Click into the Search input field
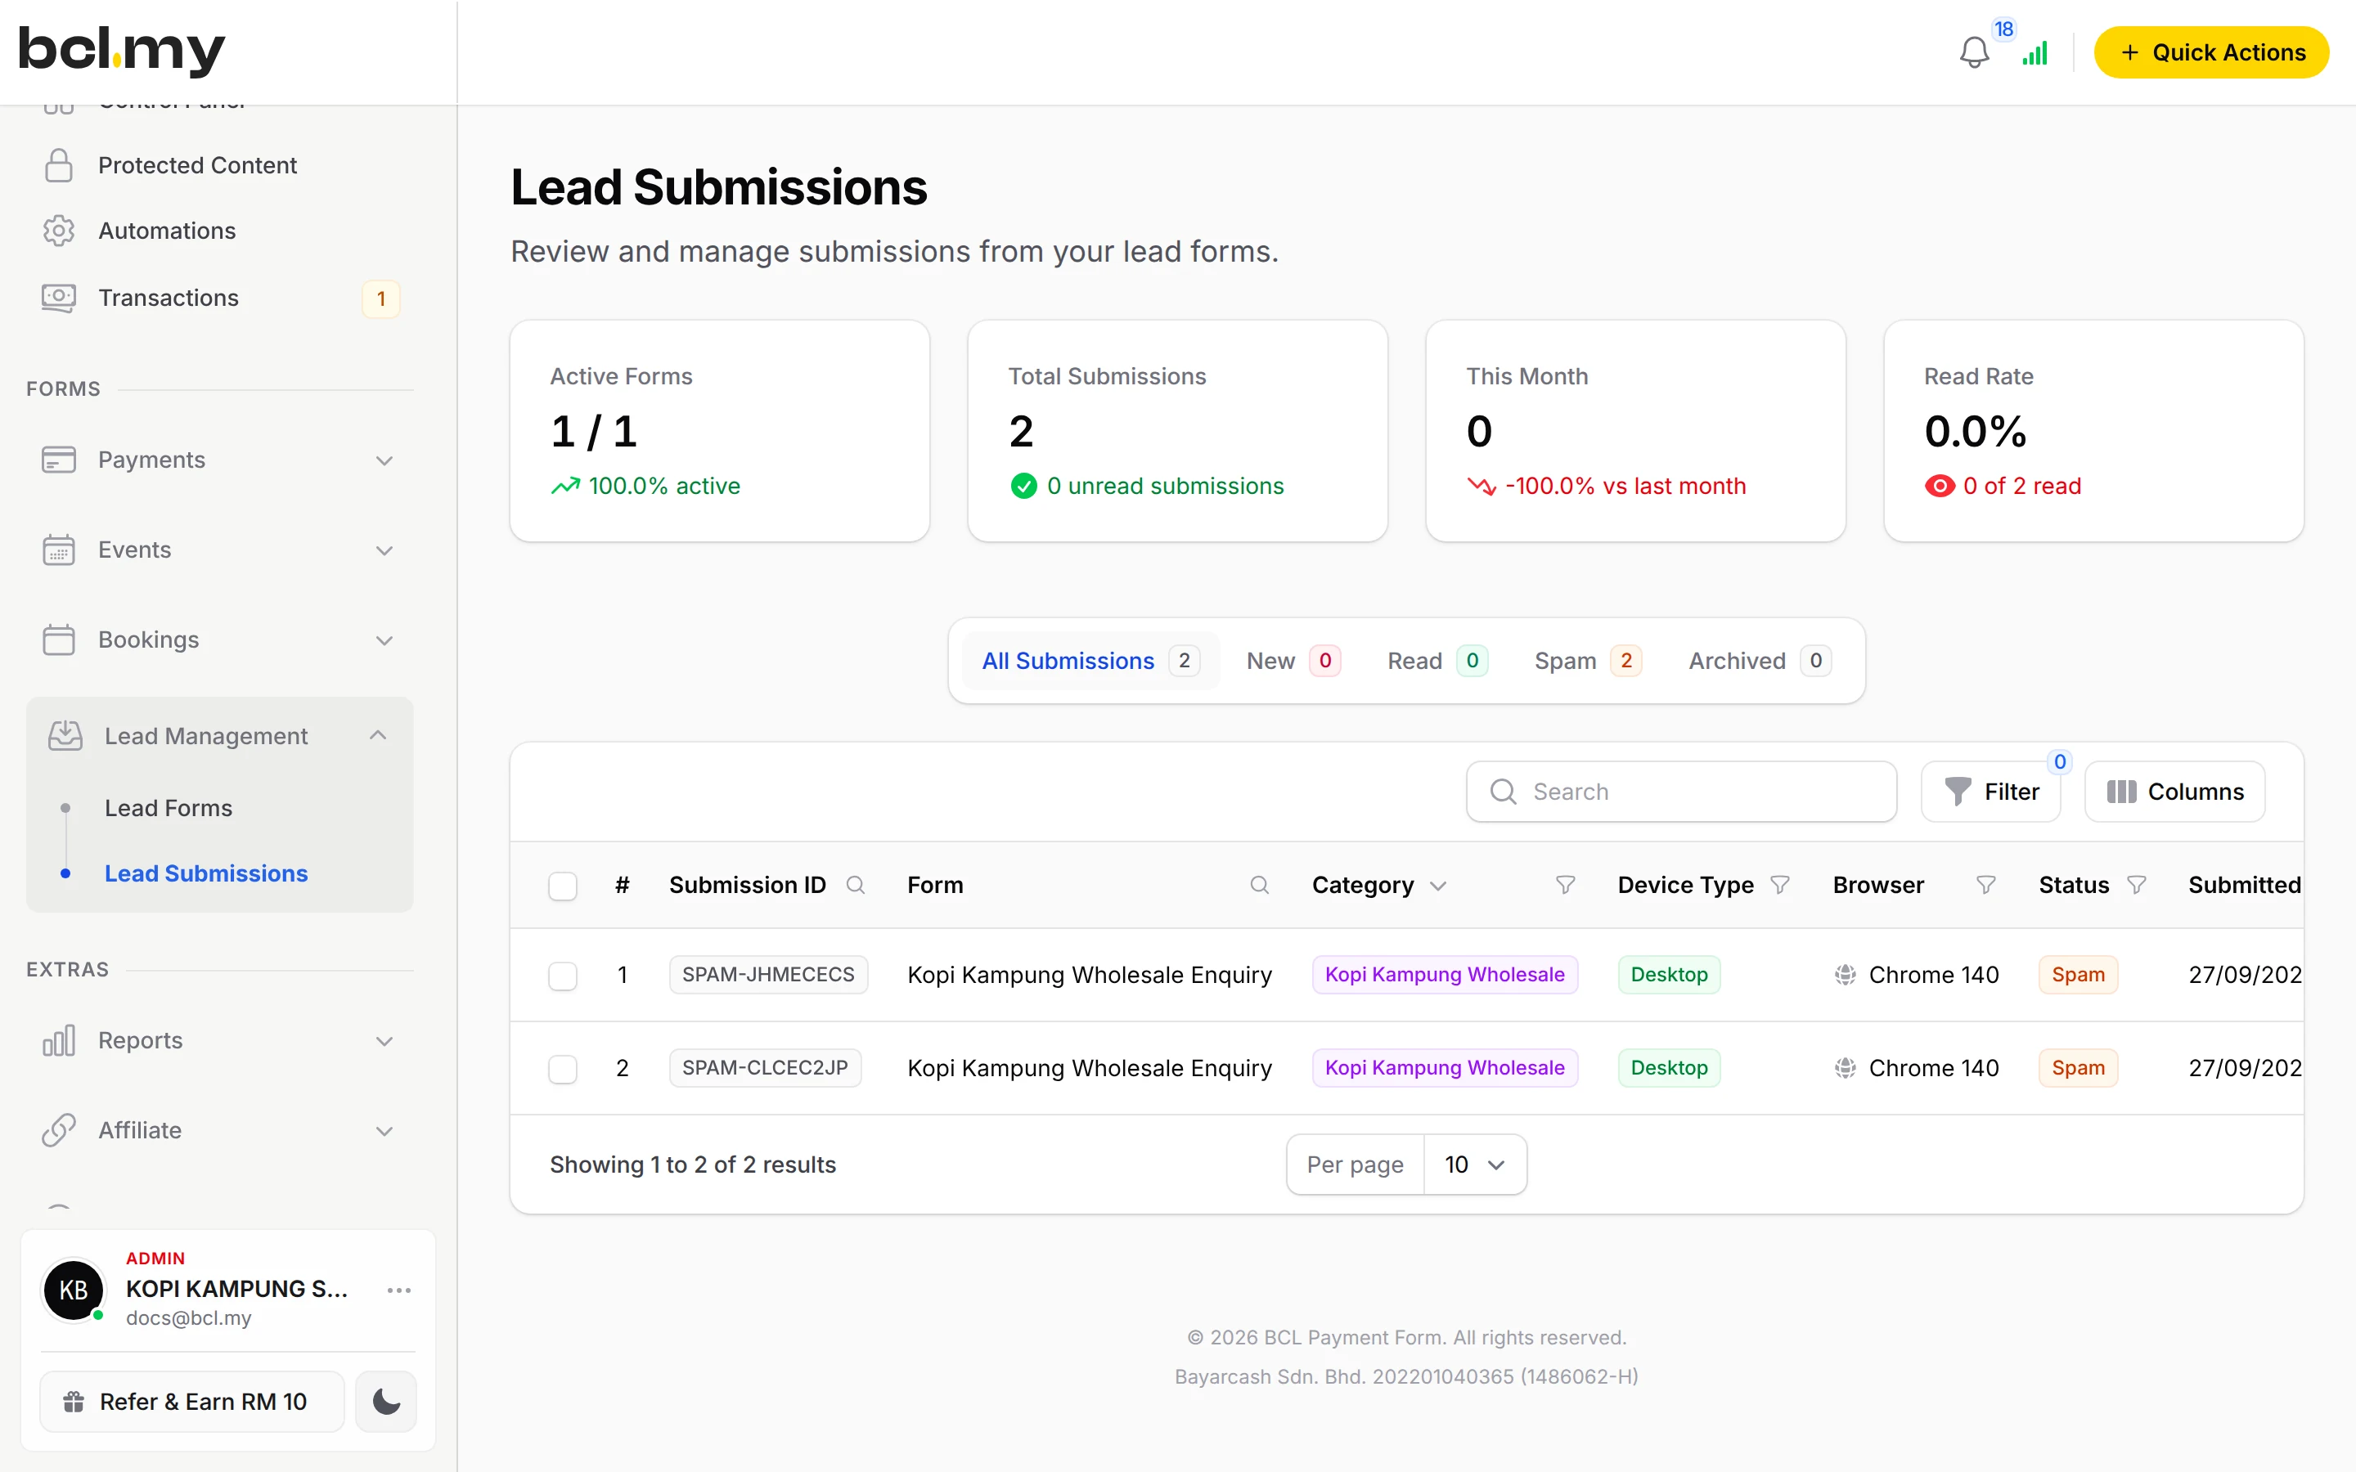The image size is (2356, 1472). [x=1681, y=792]
